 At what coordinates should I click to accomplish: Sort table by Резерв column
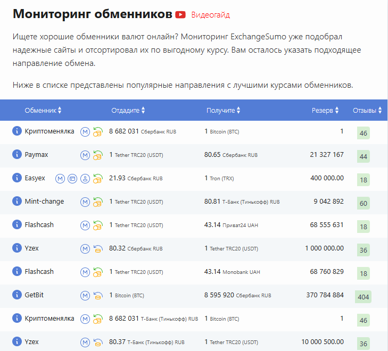[x=325, y=110]
